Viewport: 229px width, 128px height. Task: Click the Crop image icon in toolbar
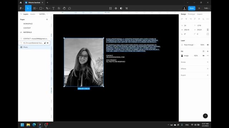111,8
